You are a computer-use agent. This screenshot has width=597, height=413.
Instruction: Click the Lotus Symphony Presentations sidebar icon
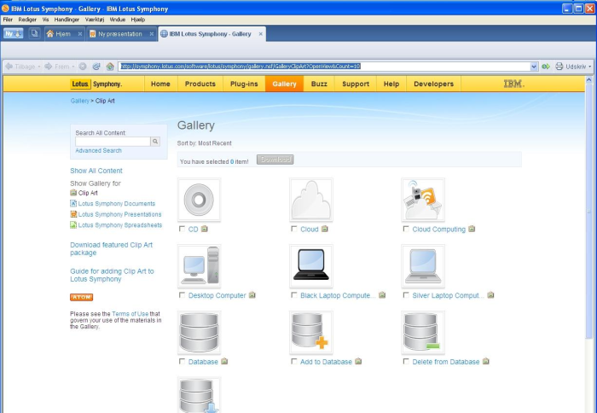[x=73, y=214]
